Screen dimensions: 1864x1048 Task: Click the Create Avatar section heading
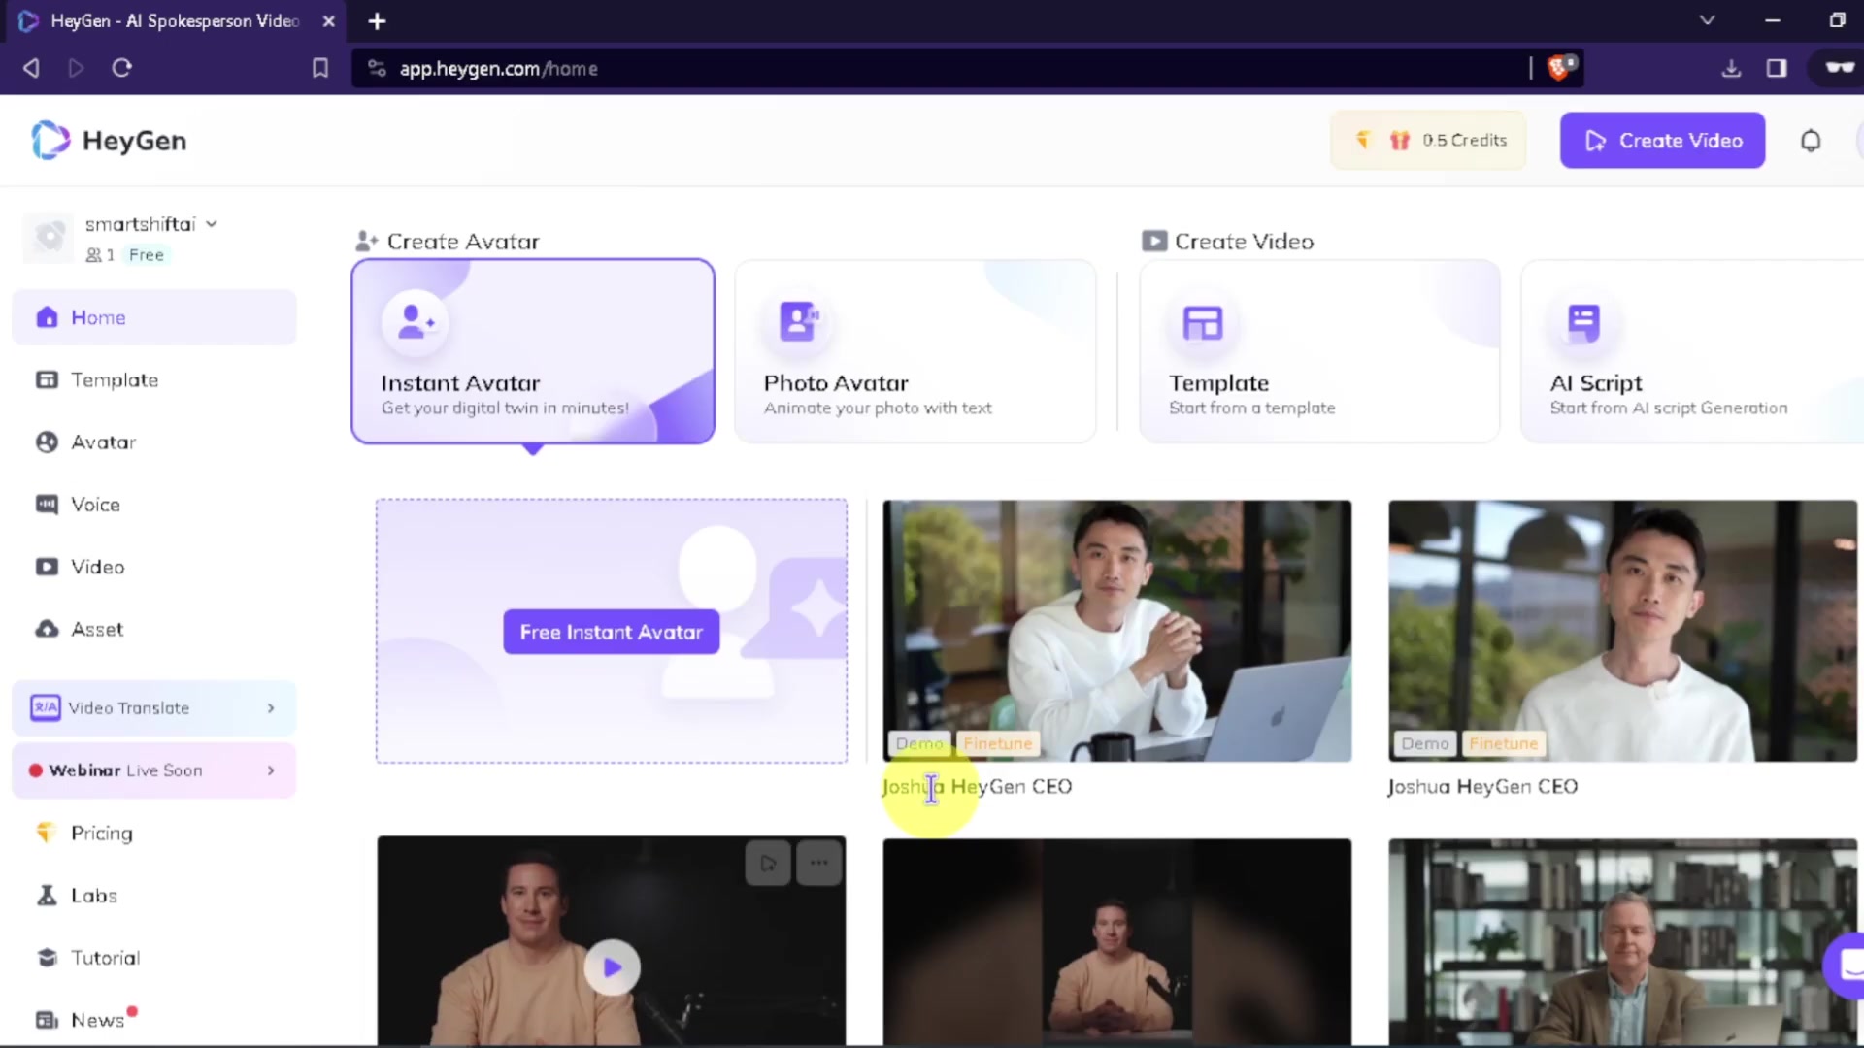pos(463,242)
